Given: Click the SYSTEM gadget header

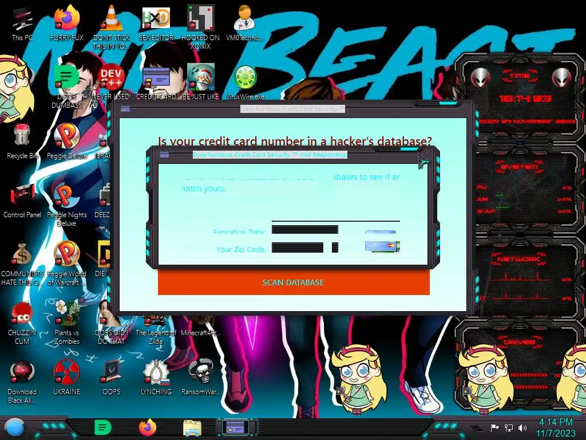Looking at the screenshot, I should [x=519, y=167].
